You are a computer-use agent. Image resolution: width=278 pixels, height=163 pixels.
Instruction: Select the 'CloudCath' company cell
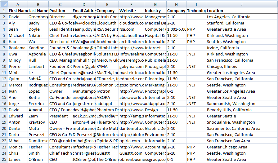click(107, 23)
